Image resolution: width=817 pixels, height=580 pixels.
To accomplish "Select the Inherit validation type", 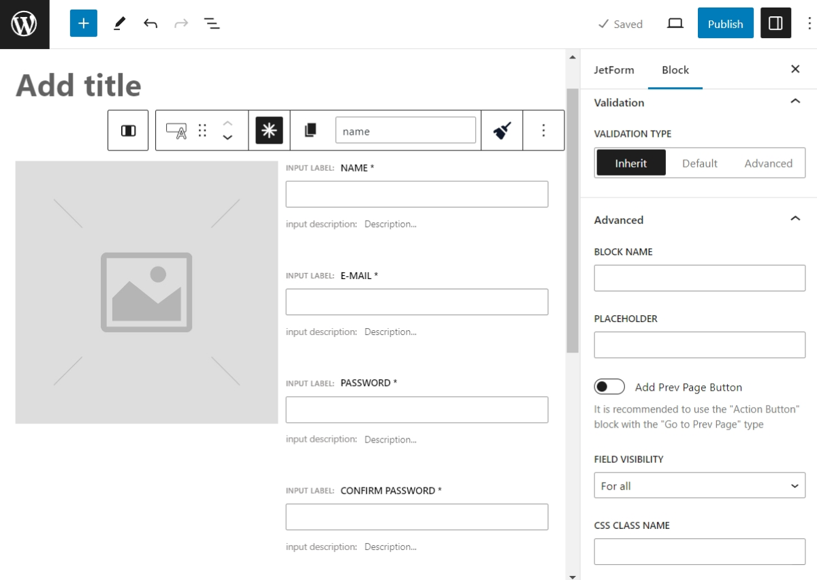I will pos(630,163).
